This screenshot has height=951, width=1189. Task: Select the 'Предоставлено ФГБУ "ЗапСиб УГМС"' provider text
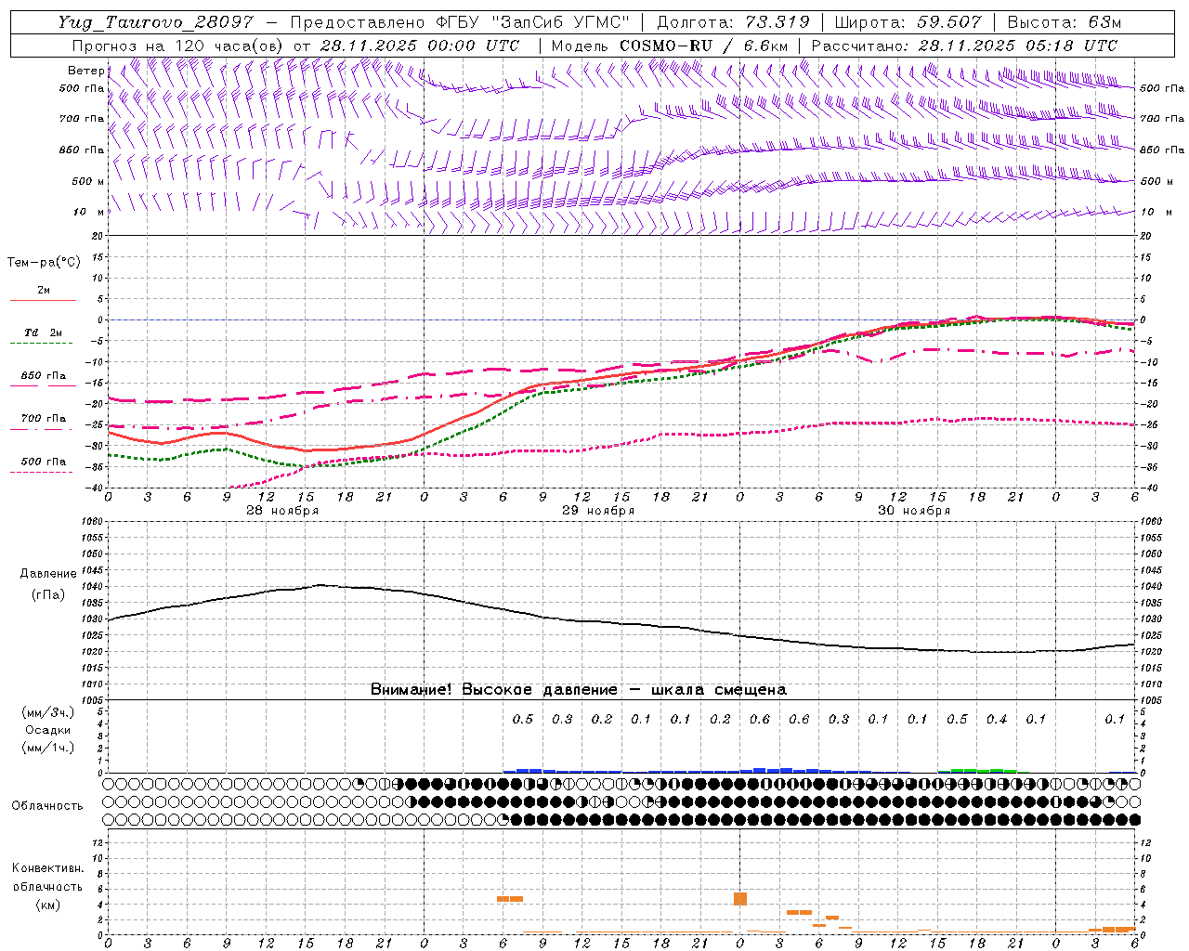coord(461,22)
